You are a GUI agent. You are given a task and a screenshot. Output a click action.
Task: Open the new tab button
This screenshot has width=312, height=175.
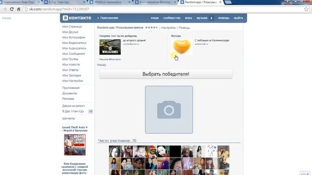pyautogui.click(x=228, y=2)
